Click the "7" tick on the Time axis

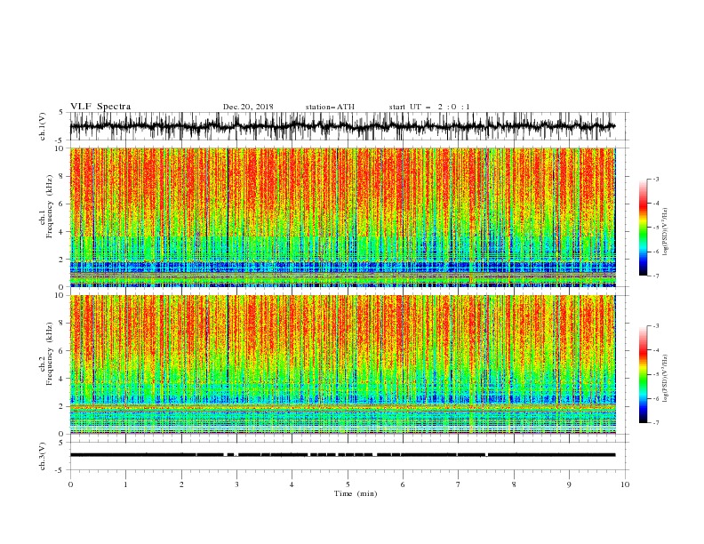(458, 484)
